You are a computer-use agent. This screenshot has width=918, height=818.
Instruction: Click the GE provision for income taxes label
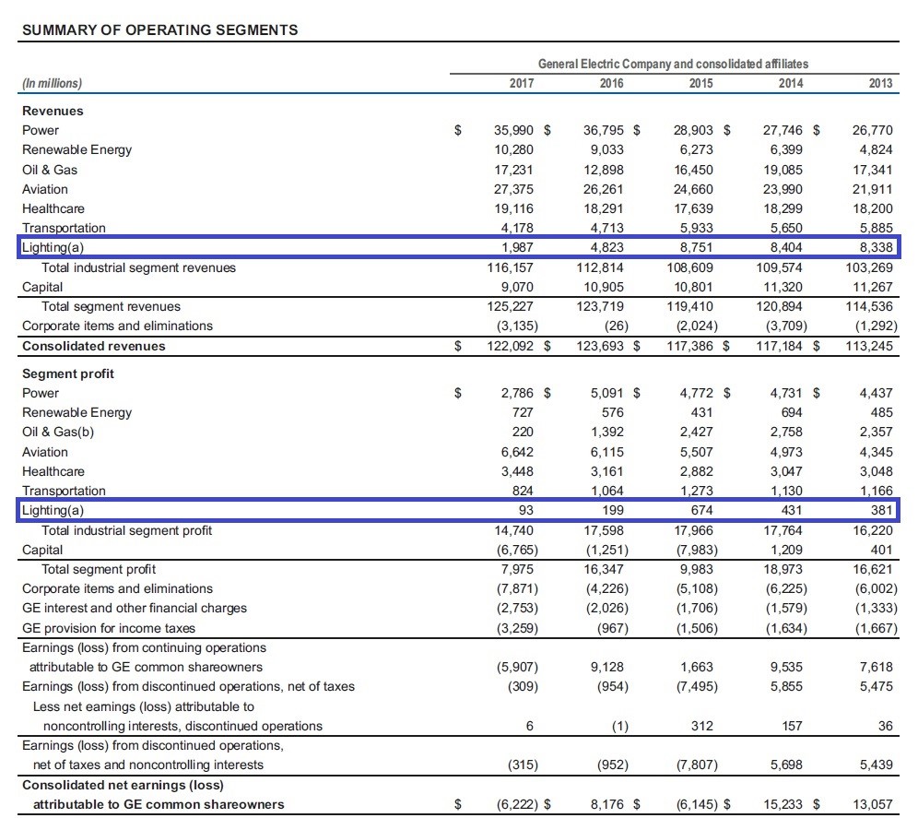112,628
